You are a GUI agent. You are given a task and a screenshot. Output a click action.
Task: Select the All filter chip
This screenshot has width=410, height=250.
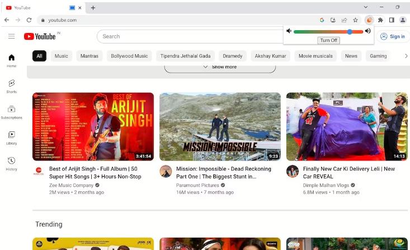39,56
